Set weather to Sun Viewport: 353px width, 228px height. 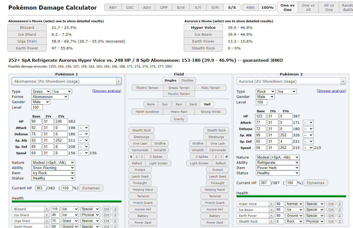click(165, 104)
